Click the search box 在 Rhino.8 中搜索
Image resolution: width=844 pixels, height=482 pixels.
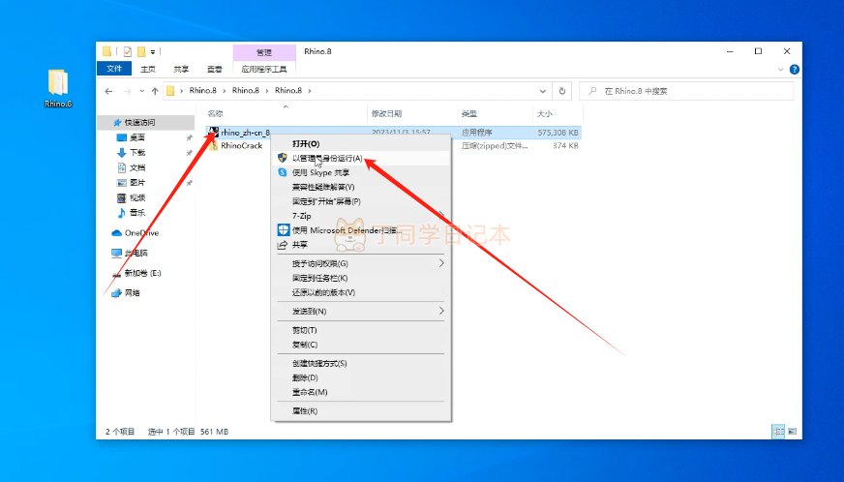(686, 91)
